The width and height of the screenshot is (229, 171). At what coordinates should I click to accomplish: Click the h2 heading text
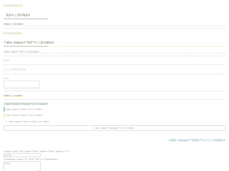click(18, 15)
